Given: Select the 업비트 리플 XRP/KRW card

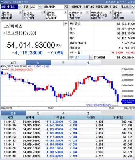Looking at the screenshot, I should 124,15.
